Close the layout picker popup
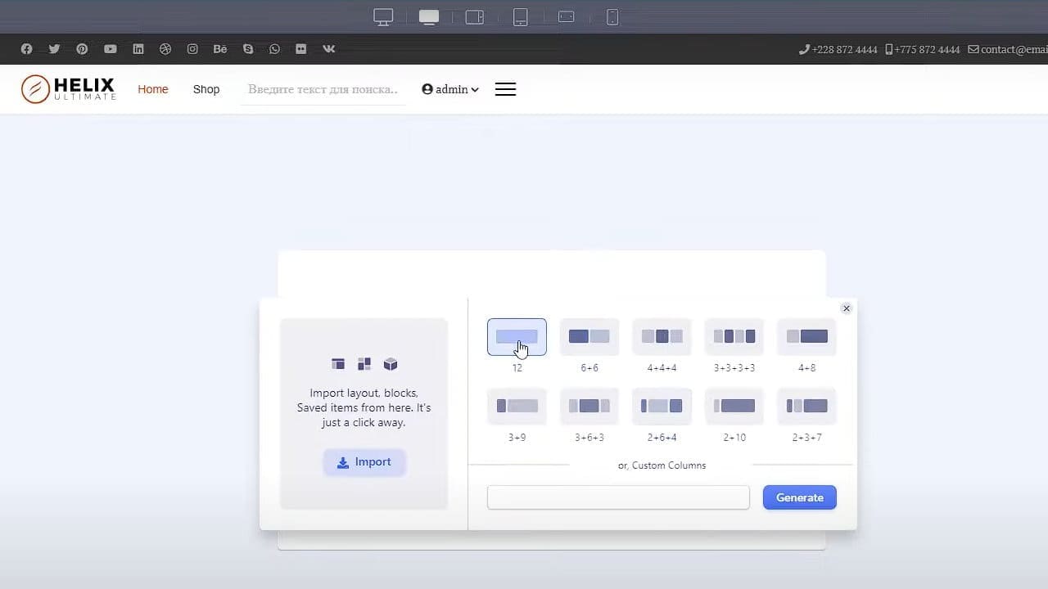This screenshot has height=589, width=1048. [847, 308]
